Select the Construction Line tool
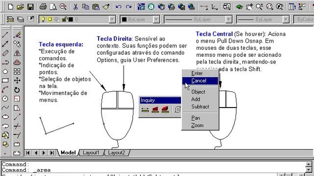 tap(5, 44)
